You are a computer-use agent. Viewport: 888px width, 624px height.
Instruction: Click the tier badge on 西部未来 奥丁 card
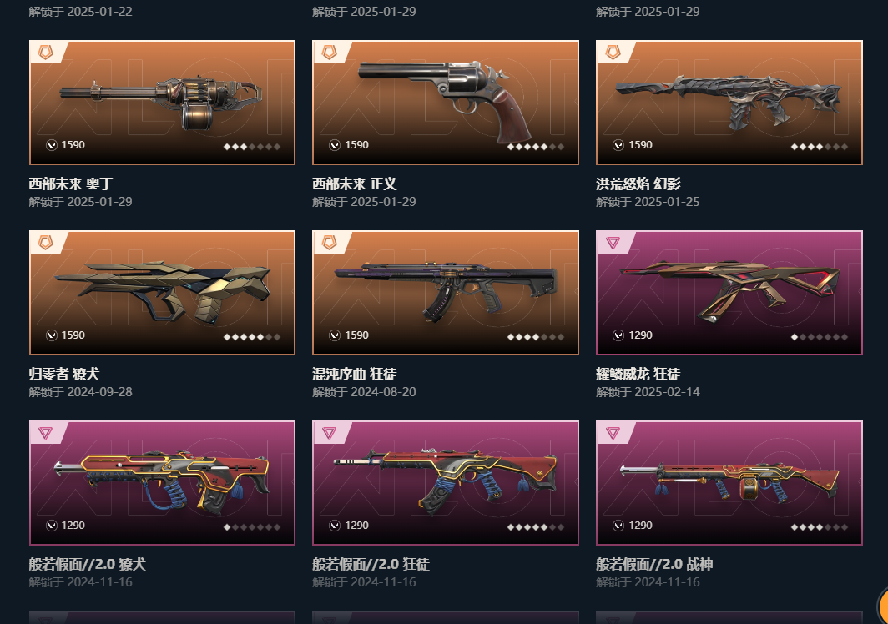pos(45,53)
